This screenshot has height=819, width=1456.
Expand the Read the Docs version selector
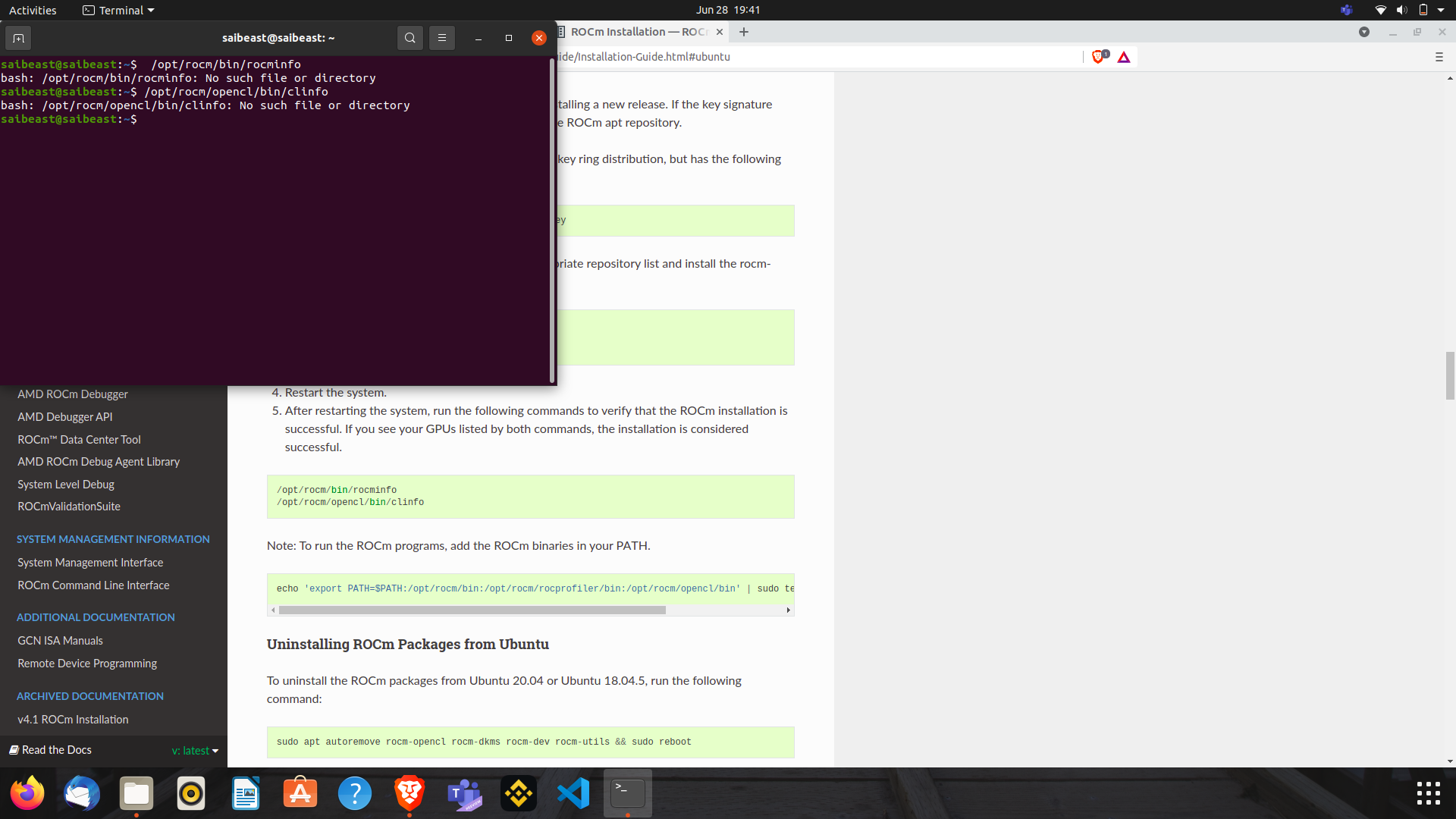click(195, 751)
